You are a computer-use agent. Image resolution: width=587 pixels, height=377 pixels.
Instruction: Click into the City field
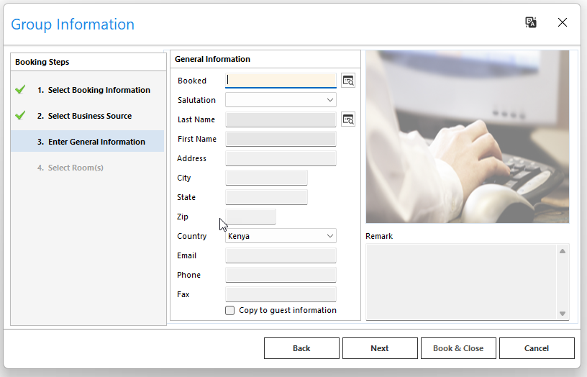click(267, 178)
